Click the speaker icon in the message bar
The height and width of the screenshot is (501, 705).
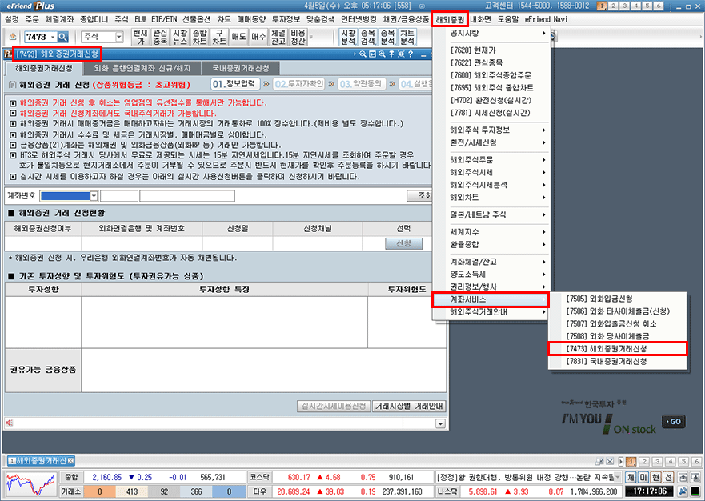10,423
